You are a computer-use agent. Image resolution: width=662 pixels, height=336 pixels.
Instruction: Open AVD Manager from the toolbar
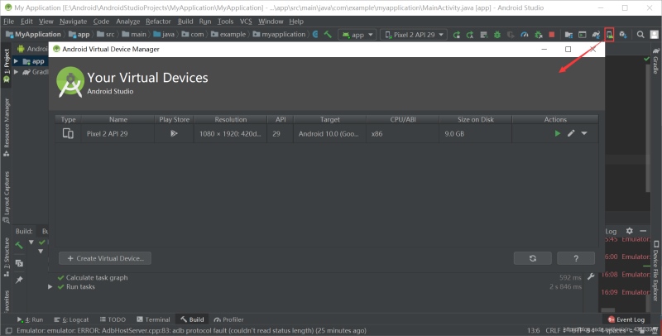(x=609, y=35)
